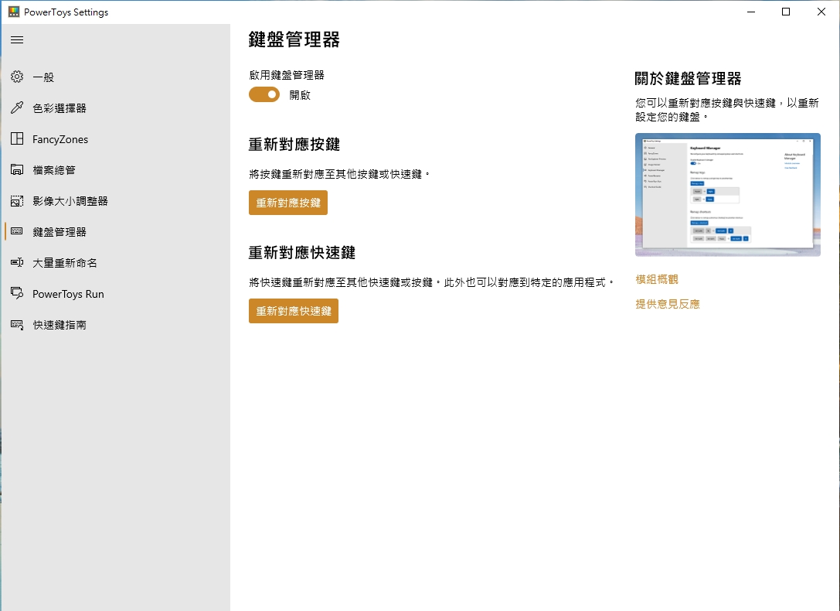This screenshot has width=840, height=611.
Task: Go to 快速鍵指南 page
Action: pyautogui.click(x=115, y=326)
